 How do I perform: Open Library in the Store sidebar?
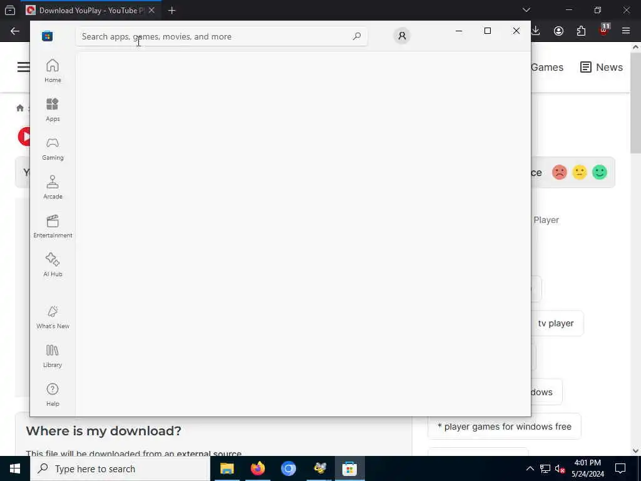pos(53,356)
